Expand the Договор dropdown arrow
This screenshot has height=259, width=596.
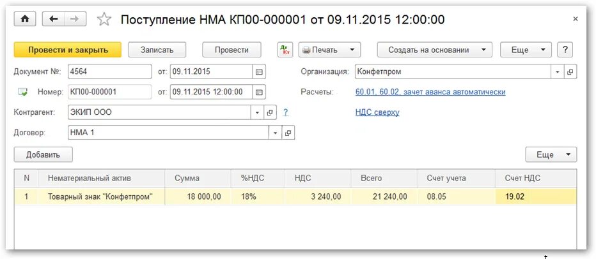(275, 133)
